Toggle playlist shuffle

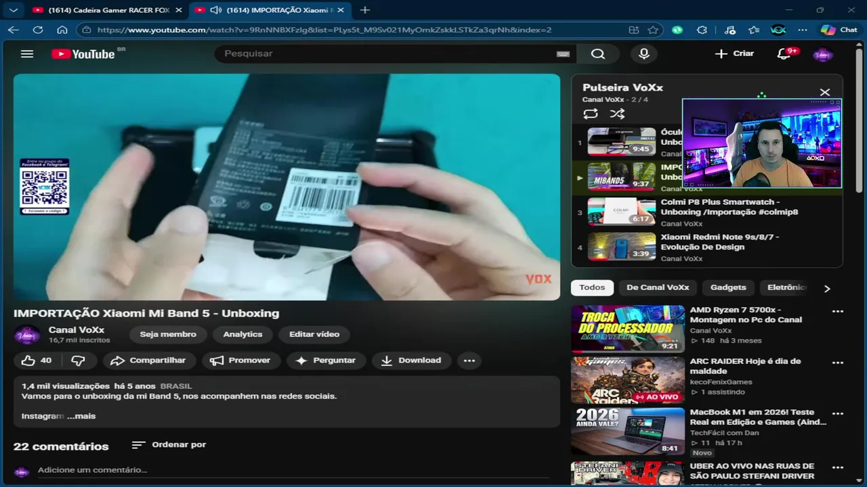pyautogui.click(x=617, y=114)
